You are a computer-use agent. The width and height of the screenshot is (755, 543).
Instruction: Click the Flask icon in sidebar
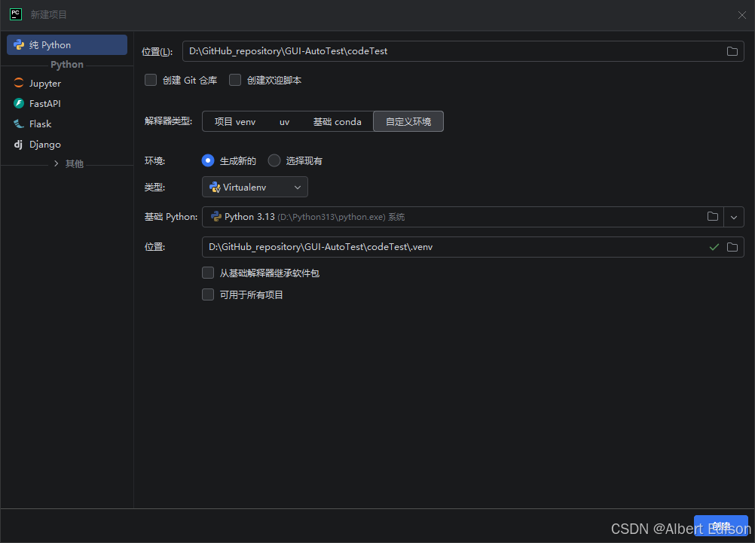pyautogui.click(x=19, y=124)
